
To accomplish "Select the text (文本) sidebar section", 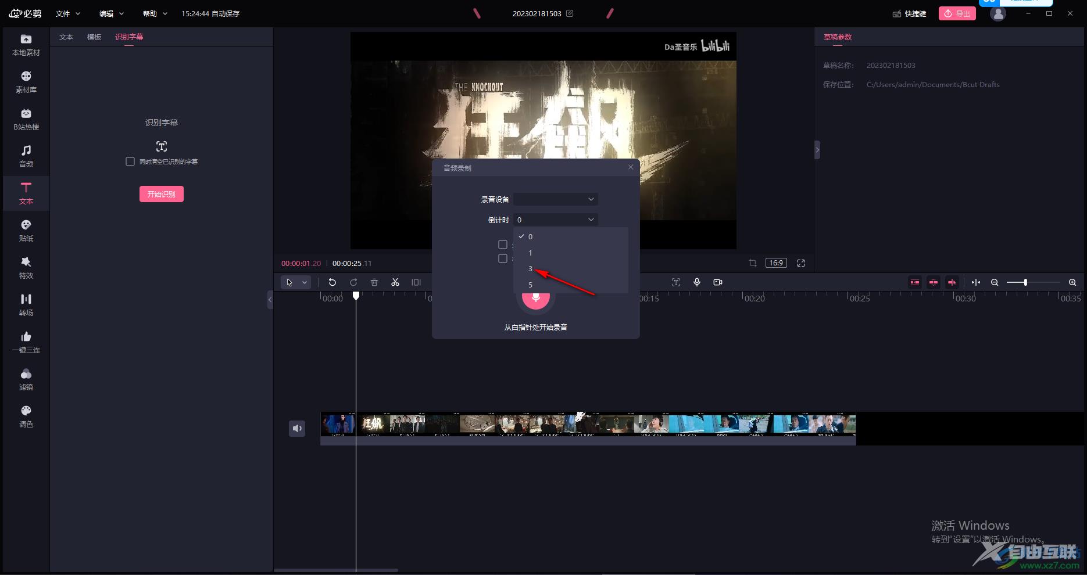I will pos(26,194).
